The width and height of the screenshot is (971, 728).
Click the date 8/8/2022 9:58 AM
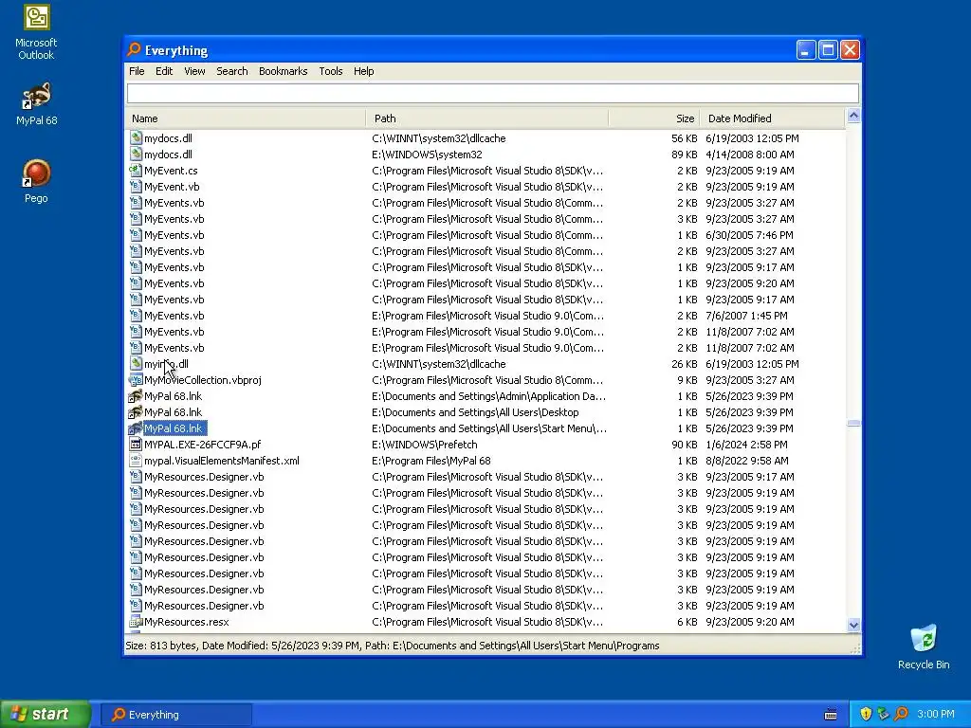(747, 460)
